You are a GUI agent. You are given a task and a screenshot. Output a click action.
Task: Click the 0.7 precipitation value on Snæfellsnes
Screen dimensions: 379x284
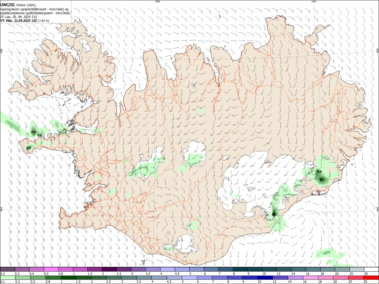29,148
